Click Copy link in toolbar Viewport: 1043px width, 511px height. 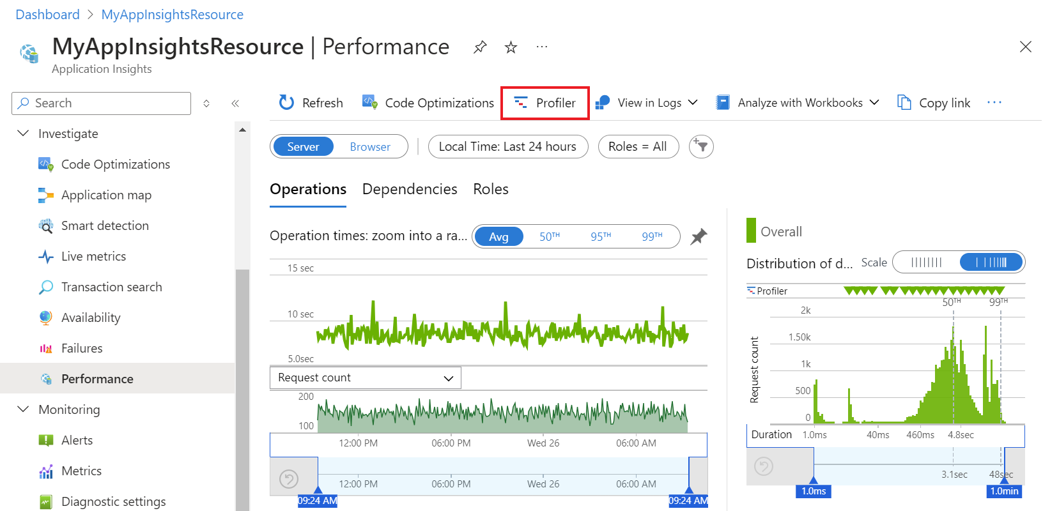934,103
